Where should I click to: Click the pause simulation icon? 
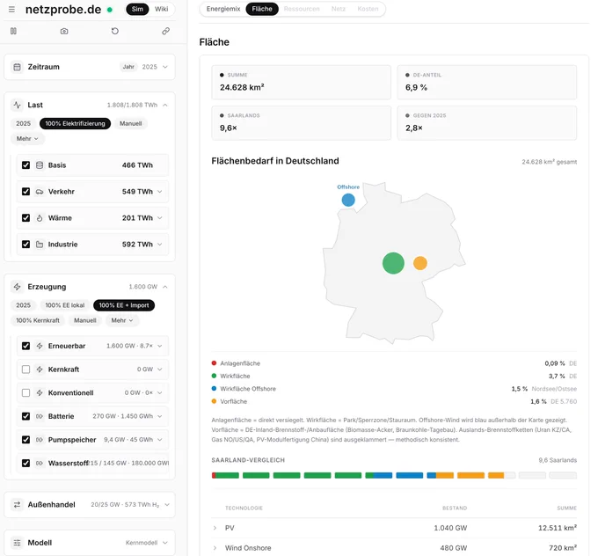(13, 31)
